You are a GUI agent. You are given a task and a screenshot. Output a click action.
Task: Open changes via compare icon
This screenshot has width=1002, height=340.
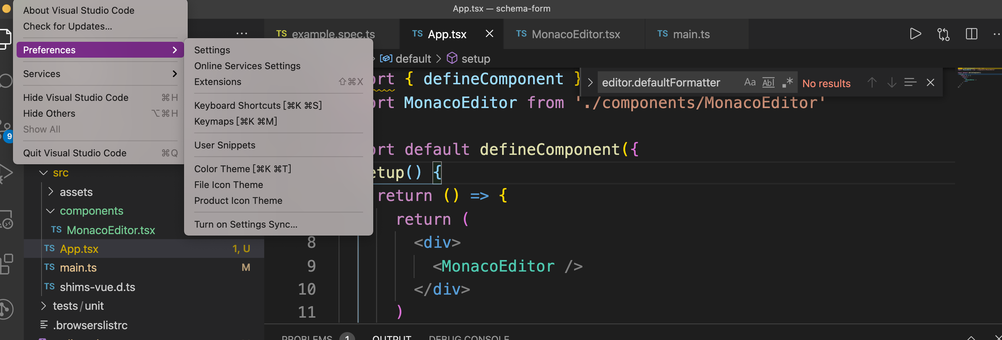pyautogui.click(x=943, y=34)
